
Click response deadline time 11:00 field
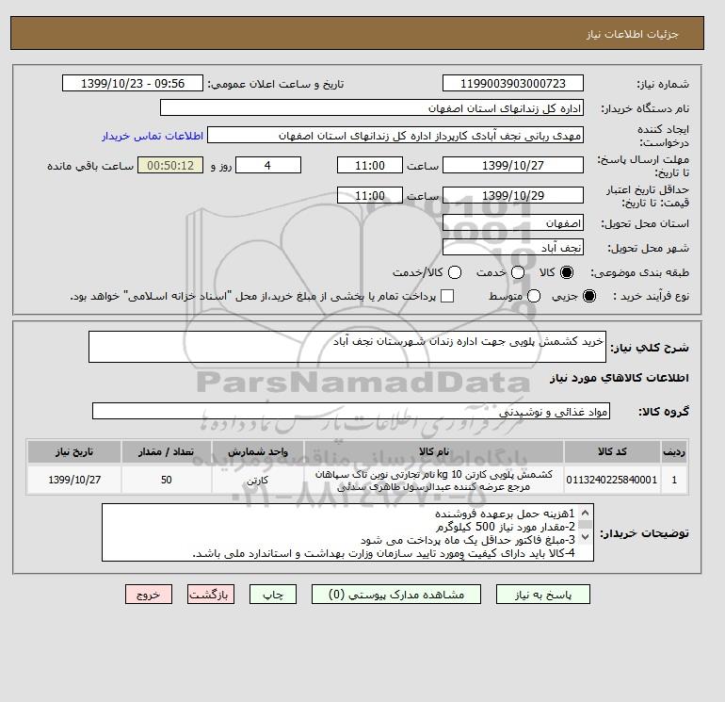(370, 165)
